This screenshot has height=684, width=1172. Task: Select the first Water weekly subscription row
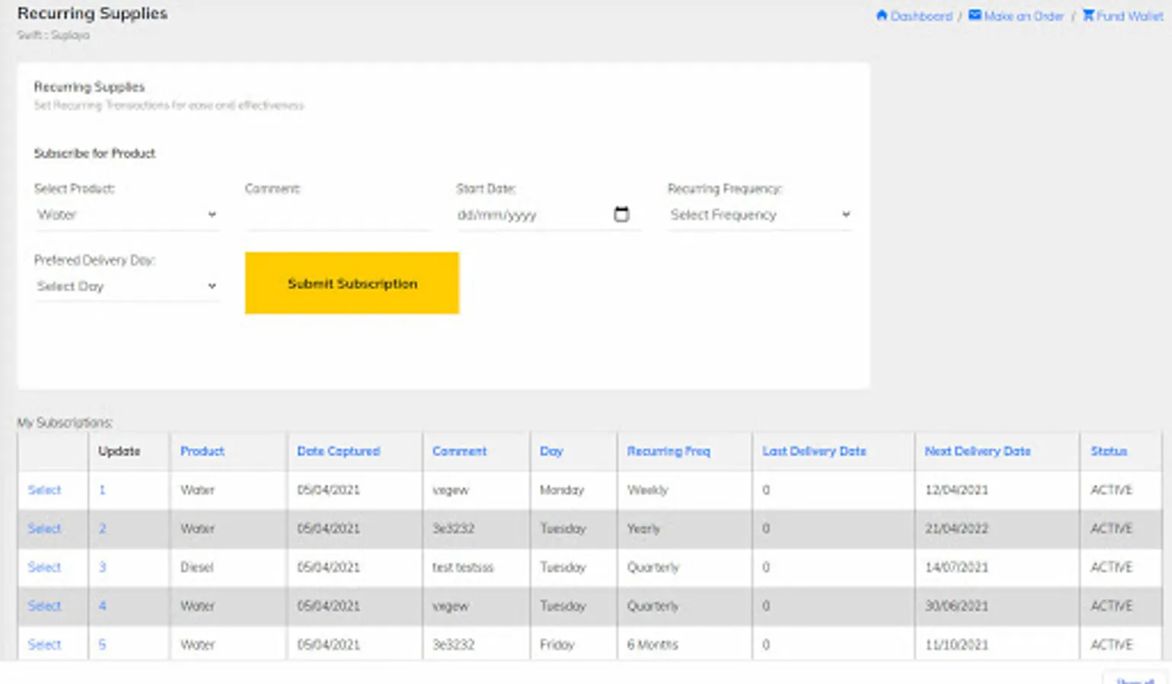tap(44, 490)
